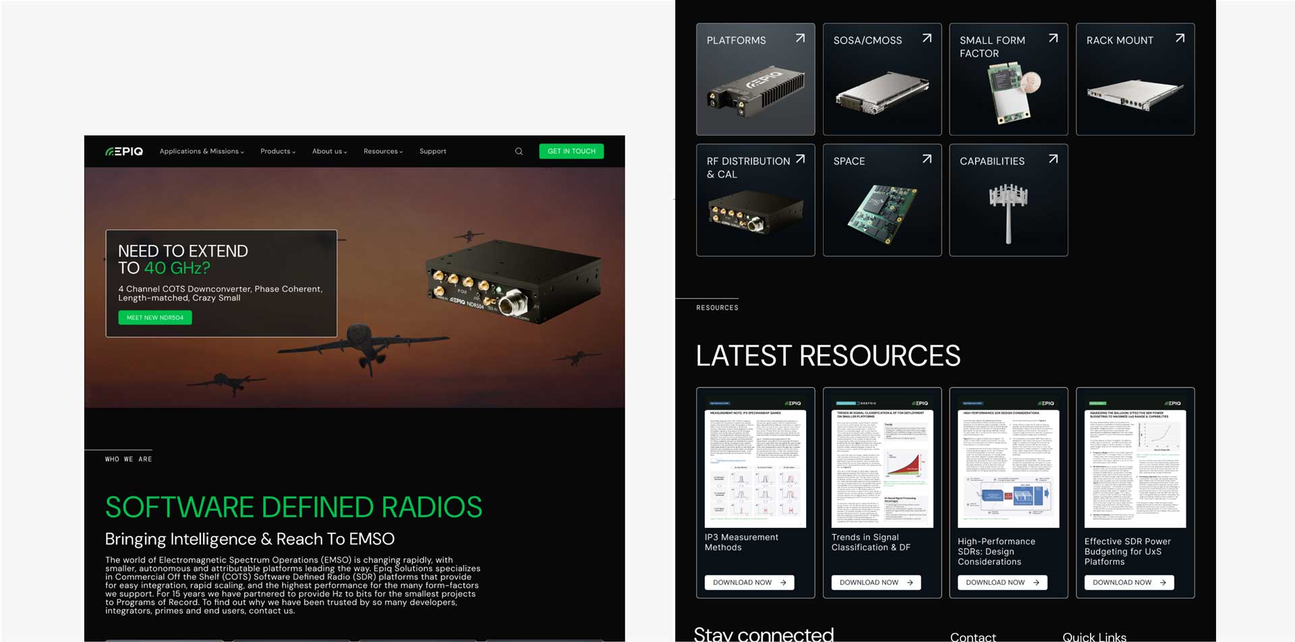
Task: Click the Effective SDR Power Budgeting thumbnail
Action: coord(1135,462)
